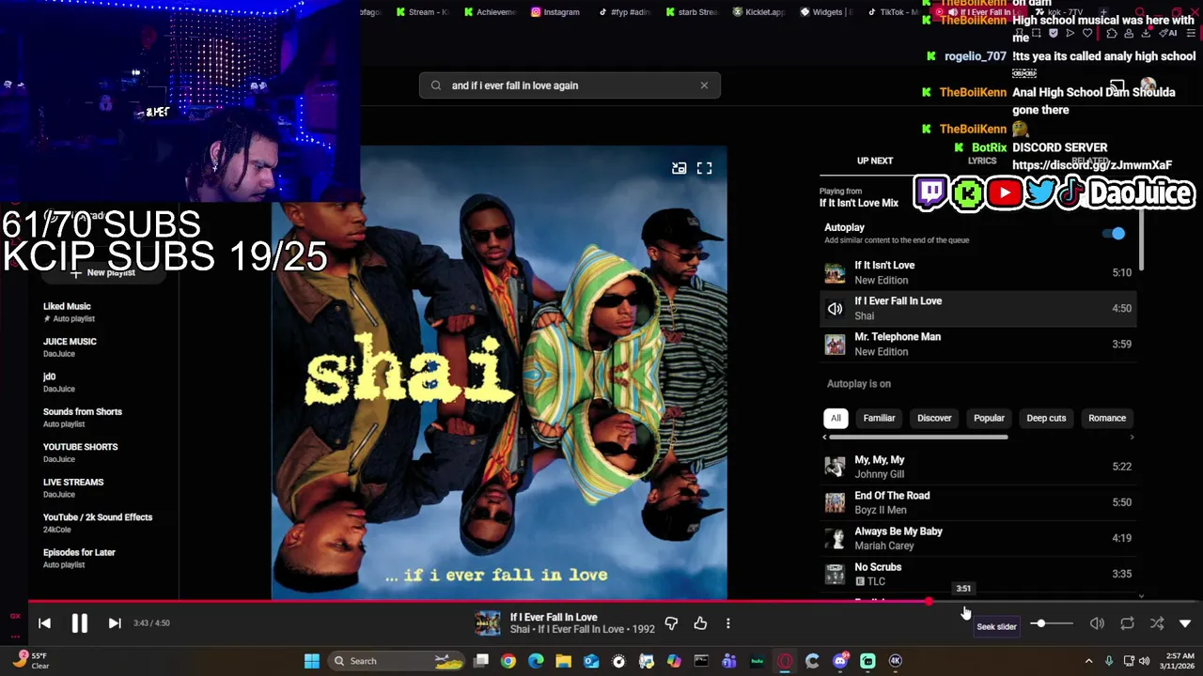Switch to the UP NEXT tab
Screen dimensions: 1203x676
(875, 161)
